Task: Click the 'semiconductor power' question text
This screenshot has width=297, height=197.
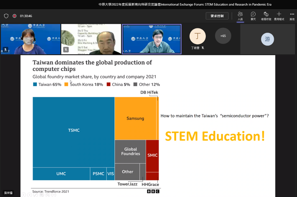Action: [215, 116]
